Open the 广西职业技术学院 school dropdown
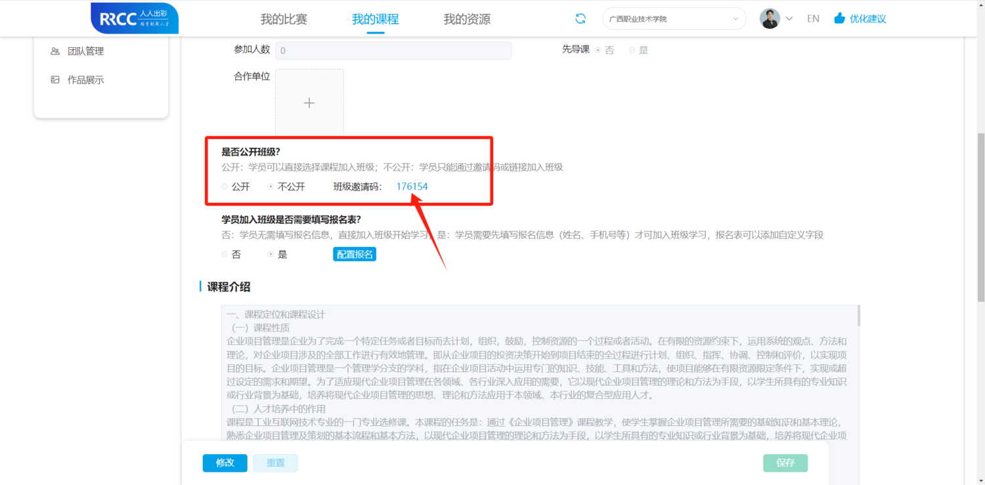985x485 pixels. tap(674, 18)
